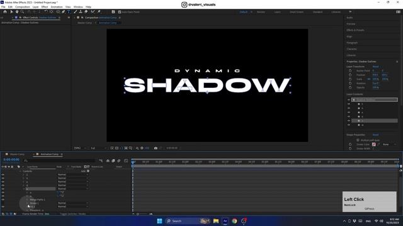The height and width of the screenshot is (226, 403).
Task: Click the timeline Motion Blur enable icon
Action: [x=119, y=161]
